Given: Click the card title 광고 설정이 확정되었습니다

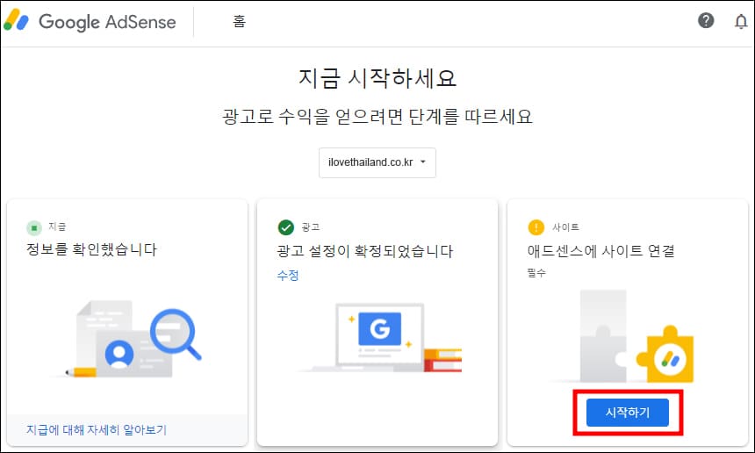Looking at the screenshot, I should point(365,251).
